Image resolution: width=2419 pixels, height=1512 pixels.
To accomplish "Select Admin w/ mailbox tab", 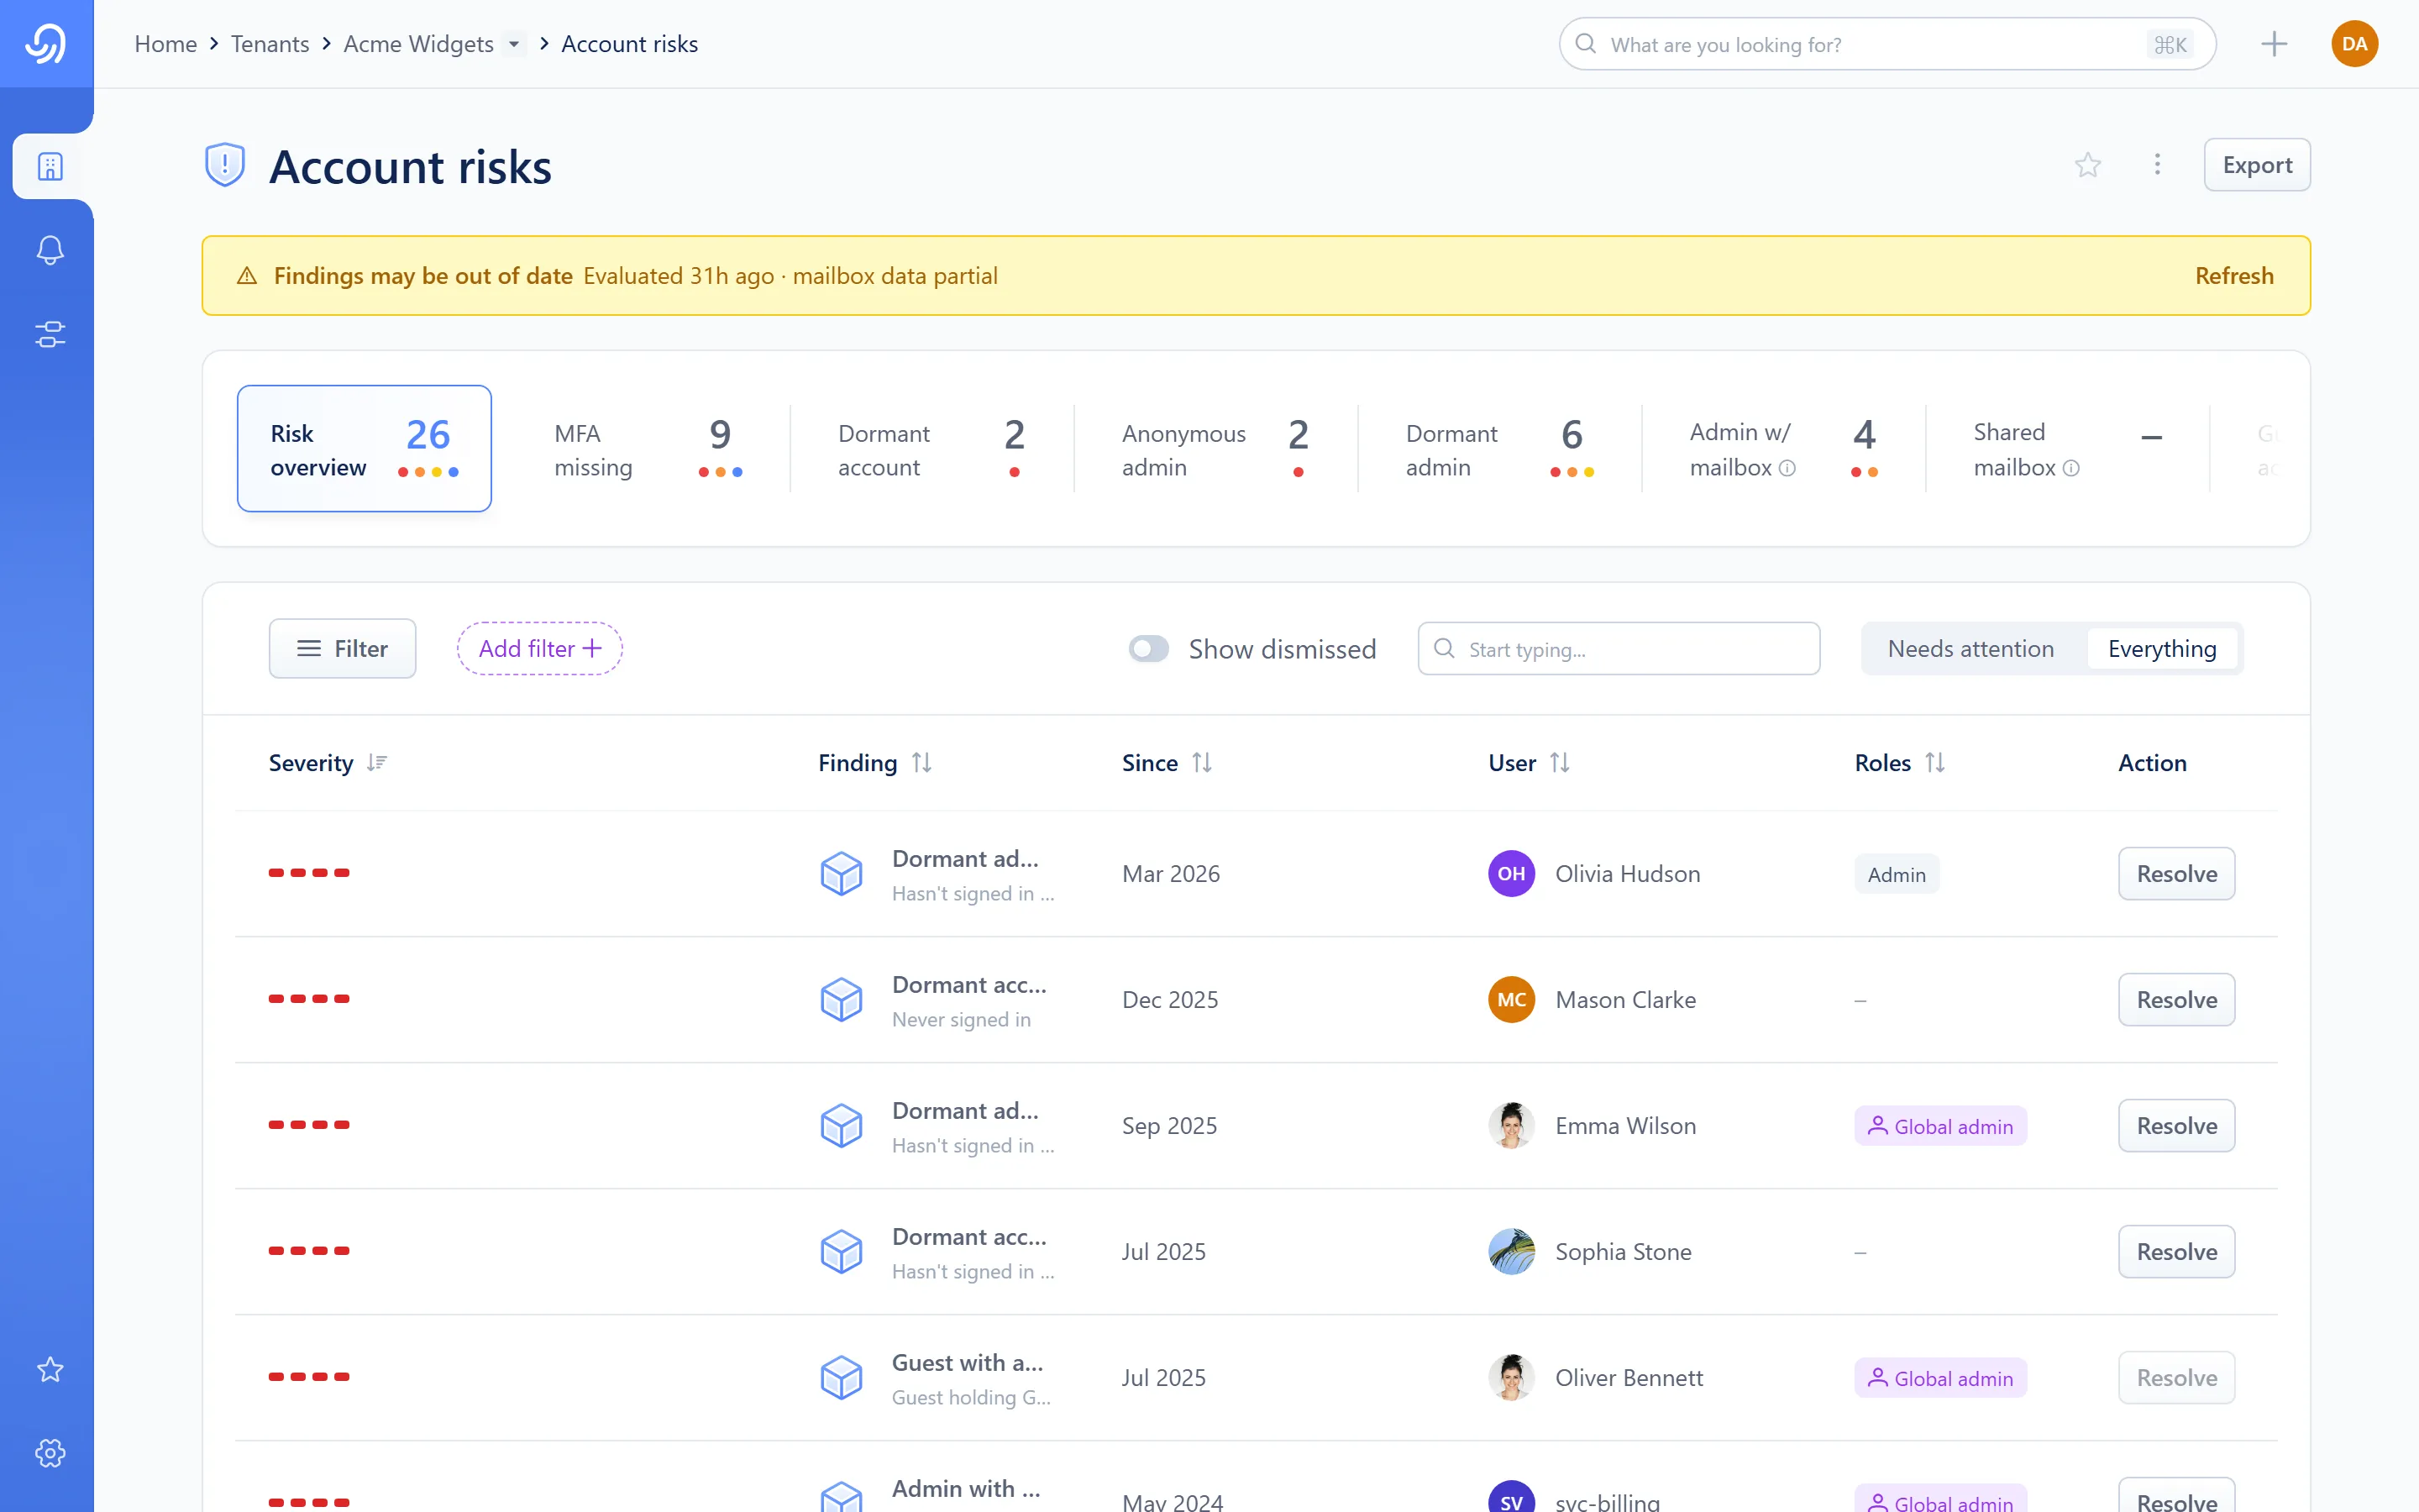I will [x=1783, y=449].
